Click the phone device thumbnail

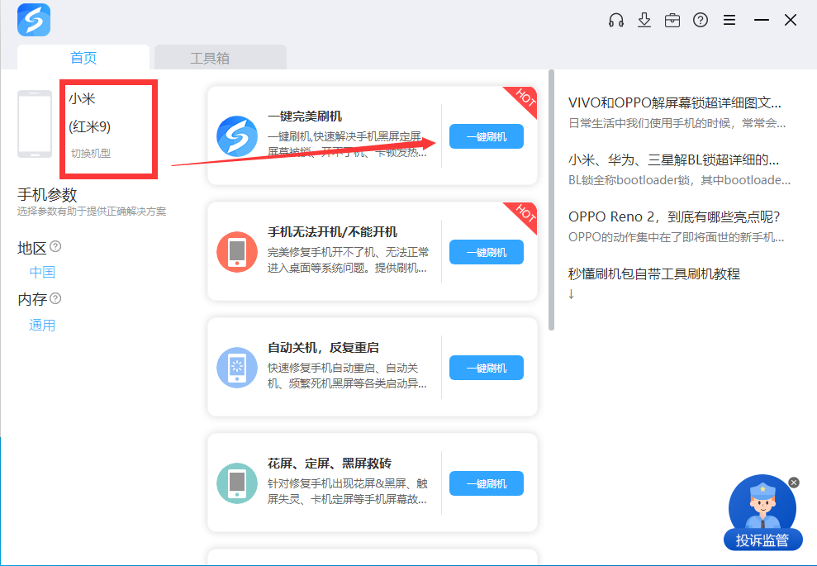[35, 124]
